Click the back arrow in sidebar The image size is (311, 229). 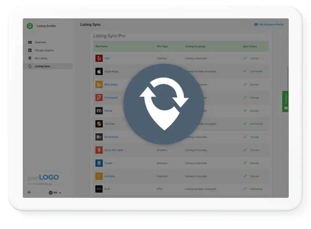[x=29, y=192]
